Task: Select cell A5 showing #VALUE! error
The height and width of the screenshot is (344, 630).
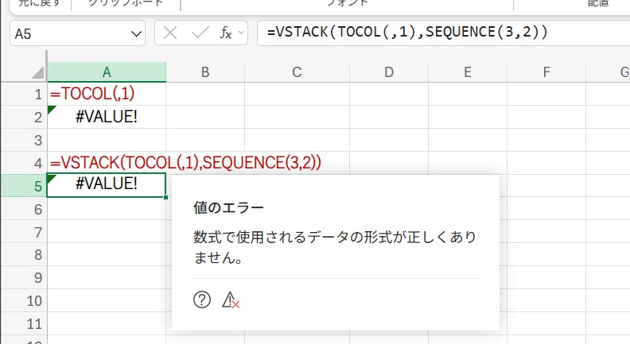Action: click(x=107, y=185)
